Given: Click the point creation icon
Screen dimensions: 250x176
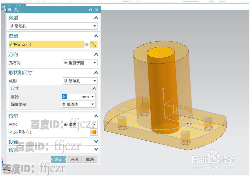Looking at the screenshot, I should (94, 44).
